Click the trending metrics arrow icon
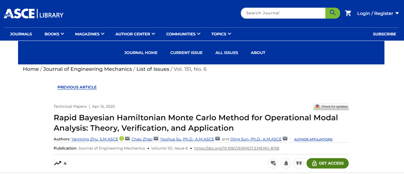 point(57,163)
